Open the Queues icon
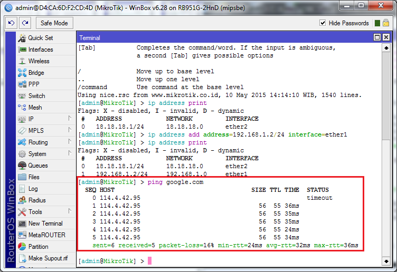 22,166
